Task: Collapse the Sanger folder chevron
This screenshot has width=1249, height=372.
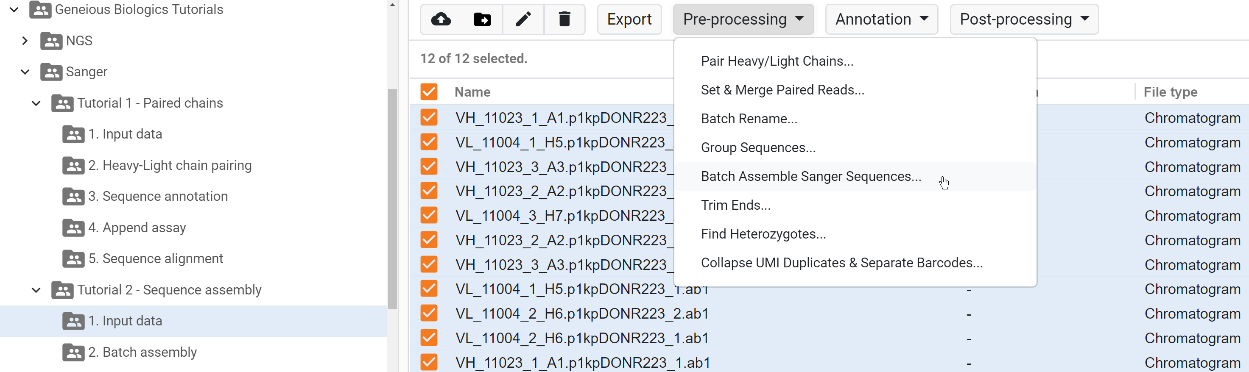Action: [25, 72]
